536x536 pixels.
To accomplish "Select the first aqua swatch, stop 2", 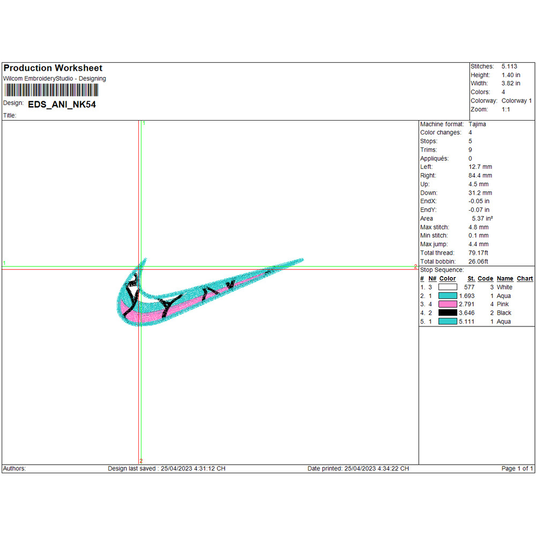I will [448, 296].
